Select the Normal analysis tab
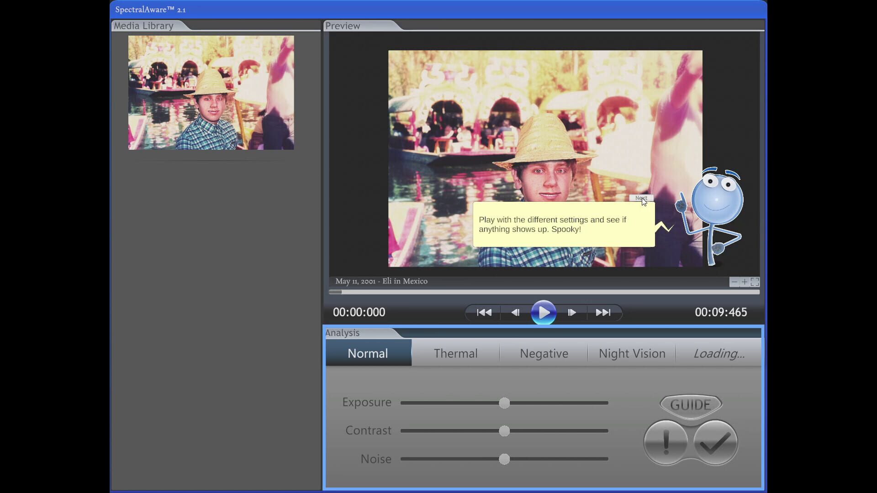Screen dimensions: 877x493 [x=368, y=353]
